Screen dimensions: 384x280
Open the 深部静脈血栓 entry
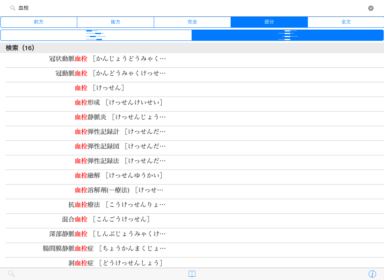tap(107, 234)
